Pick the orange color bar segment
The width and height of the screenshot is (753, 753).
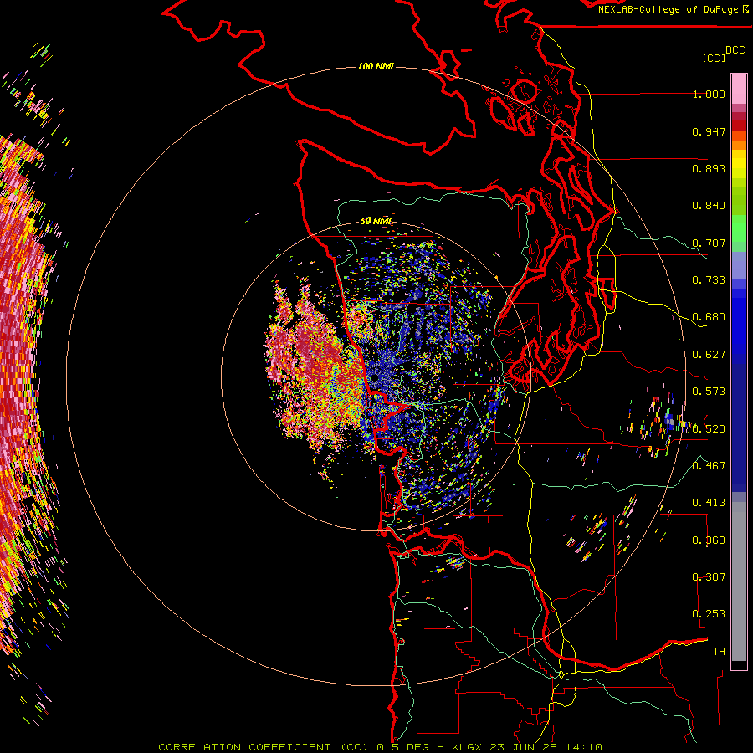pyautogui.click(x=739, y=145)
